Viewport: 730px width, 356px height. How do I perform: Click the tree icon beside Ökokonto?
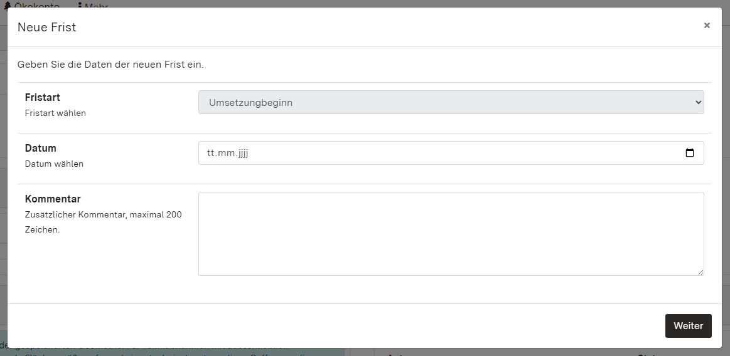point(8,5)
